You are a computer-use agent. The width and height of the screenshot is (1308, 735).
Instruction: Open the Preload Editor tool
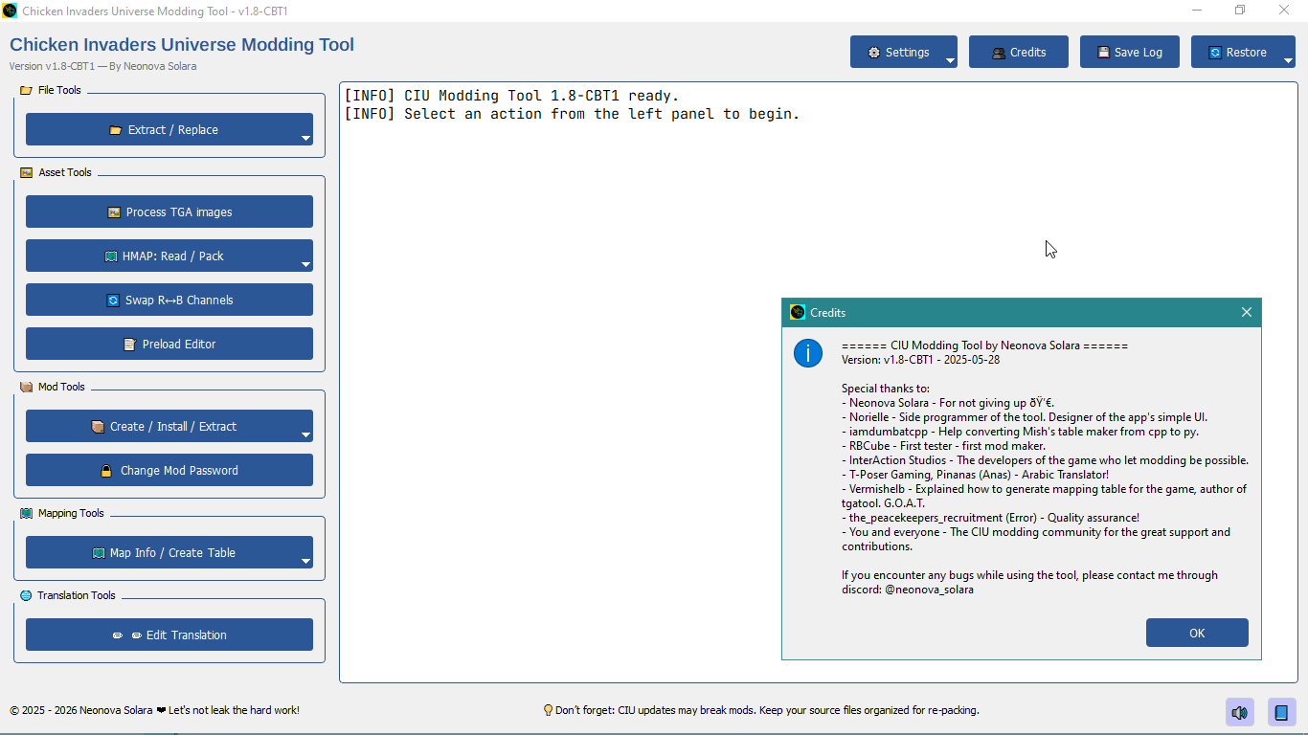click(169, 344)
